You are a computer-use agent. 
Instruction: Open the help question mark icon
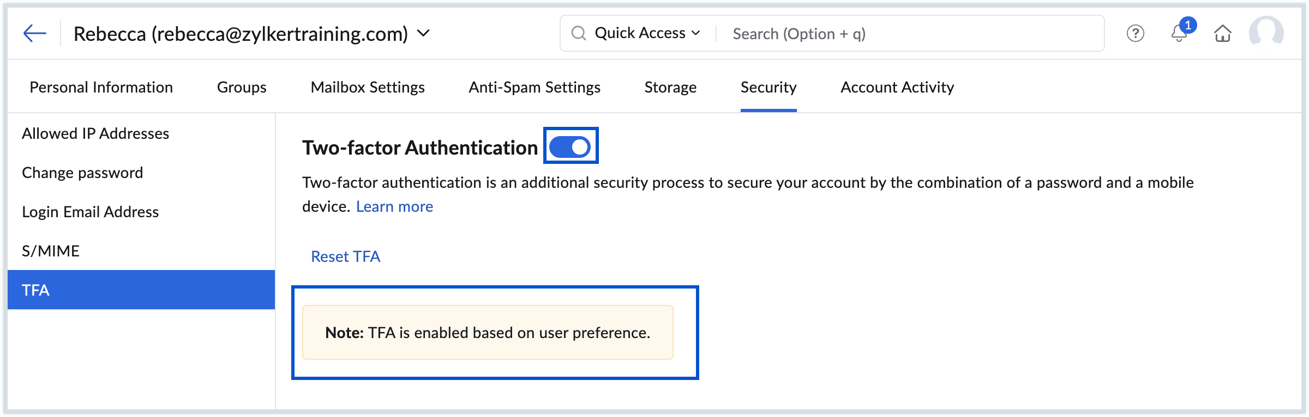1135,34
